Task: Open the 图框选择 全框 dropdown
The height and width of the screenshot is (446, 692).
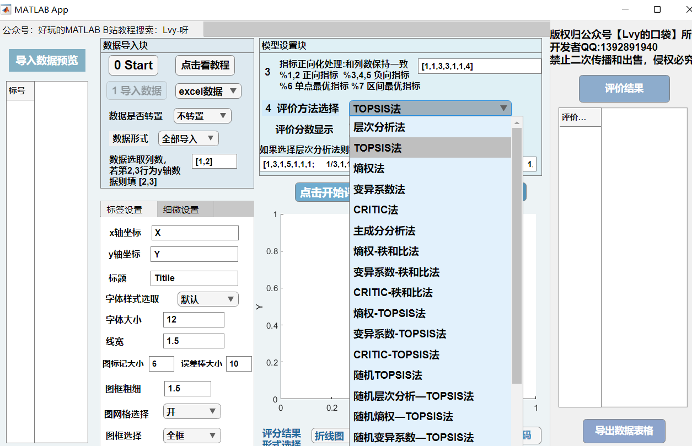Action: click(x=192, y=436)
